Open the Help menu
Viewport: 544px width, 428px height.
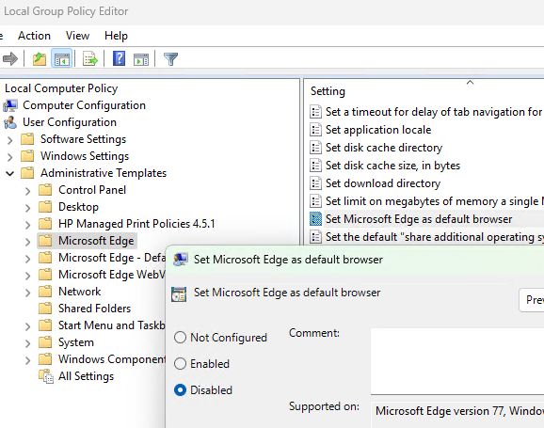[x=116, y=36]
